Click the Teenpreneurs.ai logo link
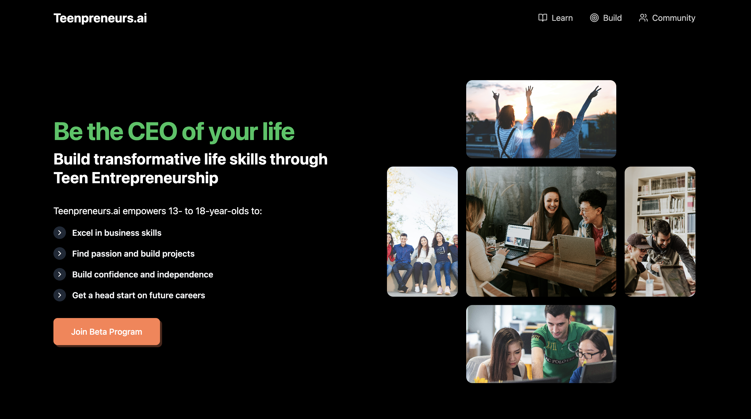This screenshot has height=419, width=751. (100, 18)
